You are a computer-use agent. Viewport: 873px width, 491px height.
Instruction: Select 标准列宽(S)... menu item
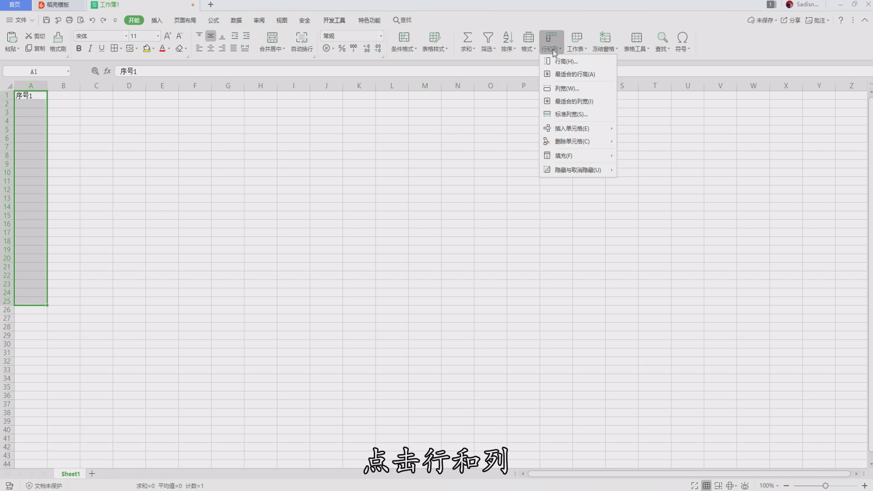tap(578, 114)
